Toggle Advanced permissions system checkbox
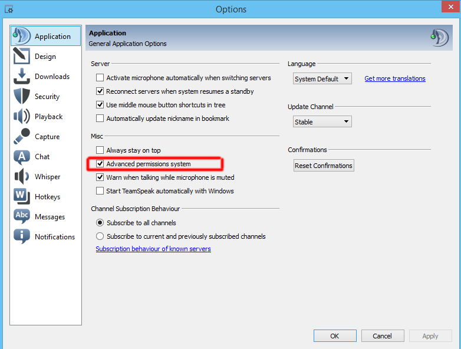461x349 pixels. 100,163
